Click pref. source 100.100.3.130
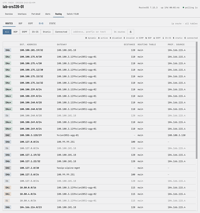The image size is (200, 213). click(x=177, y=135)
